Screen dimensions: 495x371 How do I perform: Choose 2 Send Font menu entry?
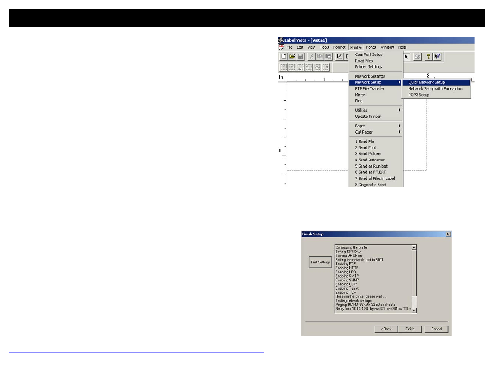pos(376,147)
